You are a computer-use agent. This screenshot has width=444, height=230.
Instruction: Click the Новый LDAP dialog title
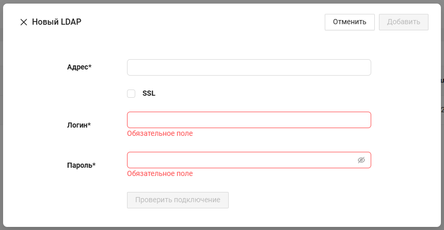(x=57, y=22)
